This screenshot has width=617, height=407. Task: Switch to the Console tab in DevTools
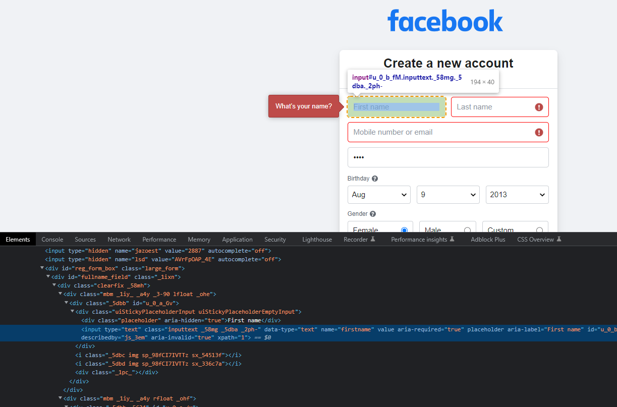pos(52,239)
